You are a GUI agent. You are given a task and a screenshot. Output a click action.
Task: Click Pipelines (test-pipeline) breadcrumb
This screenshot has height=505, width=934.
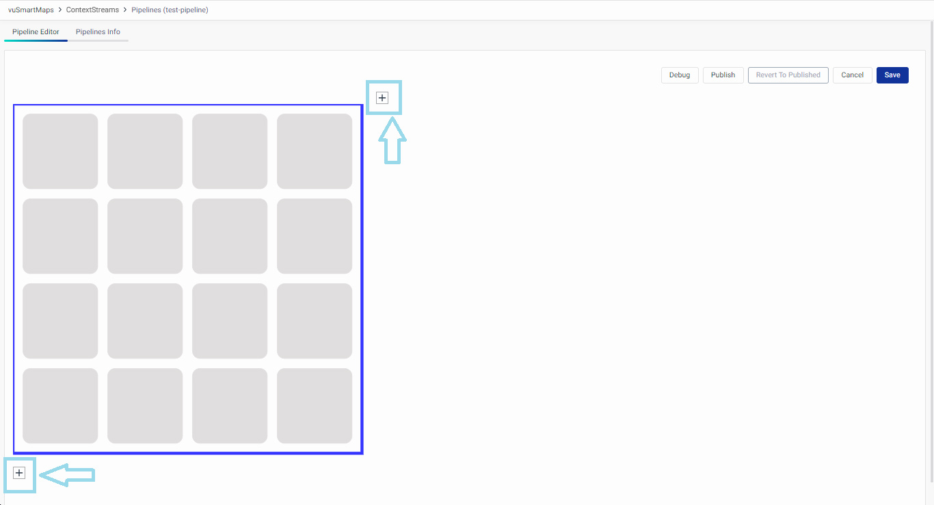pyautogui.click(x=170, y=10)
